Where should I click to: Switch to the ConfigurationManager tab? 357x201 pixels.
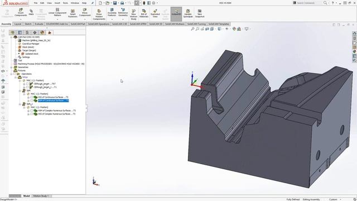pos(27,32)
